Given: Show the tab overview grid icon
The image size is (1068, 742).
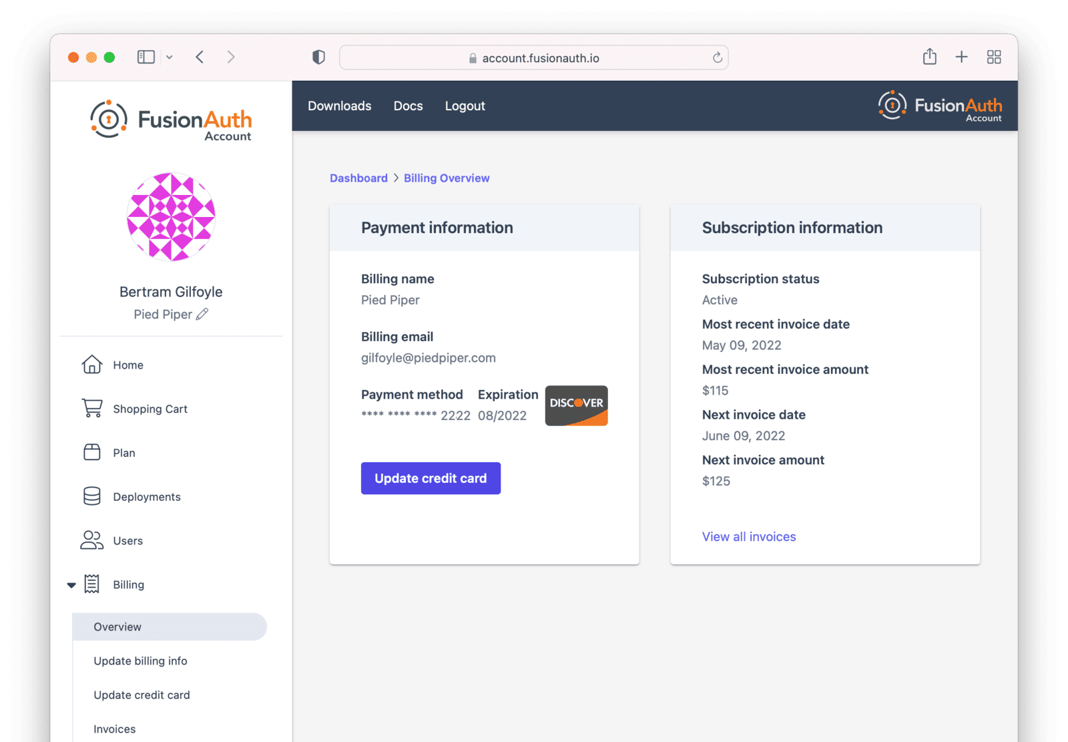Looking at the screenshot, I should click(x=994, y=57).
